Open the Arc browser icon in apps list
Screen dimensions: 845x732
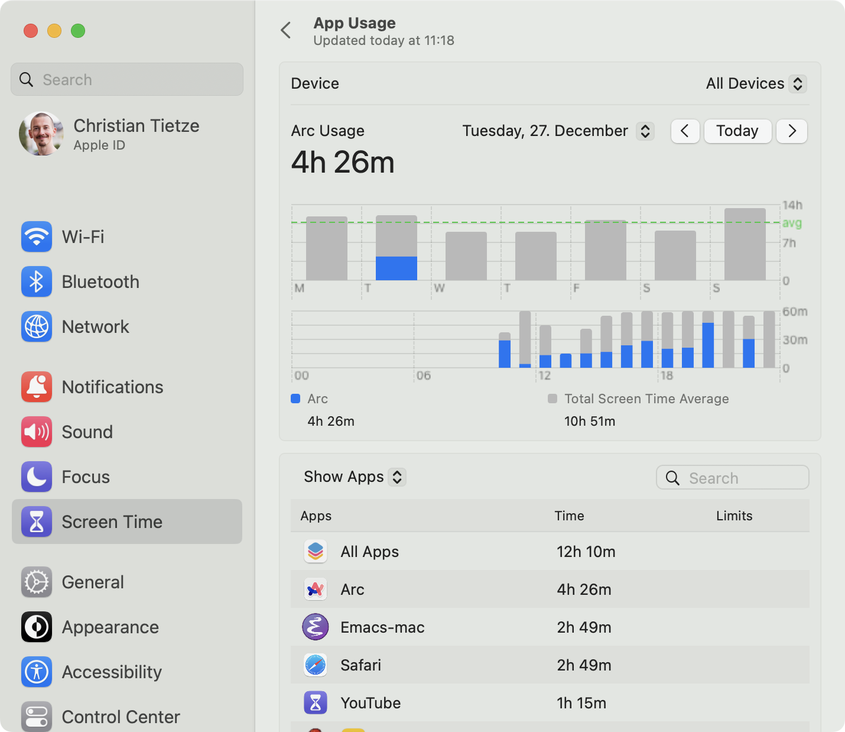(x=315, y=589)
